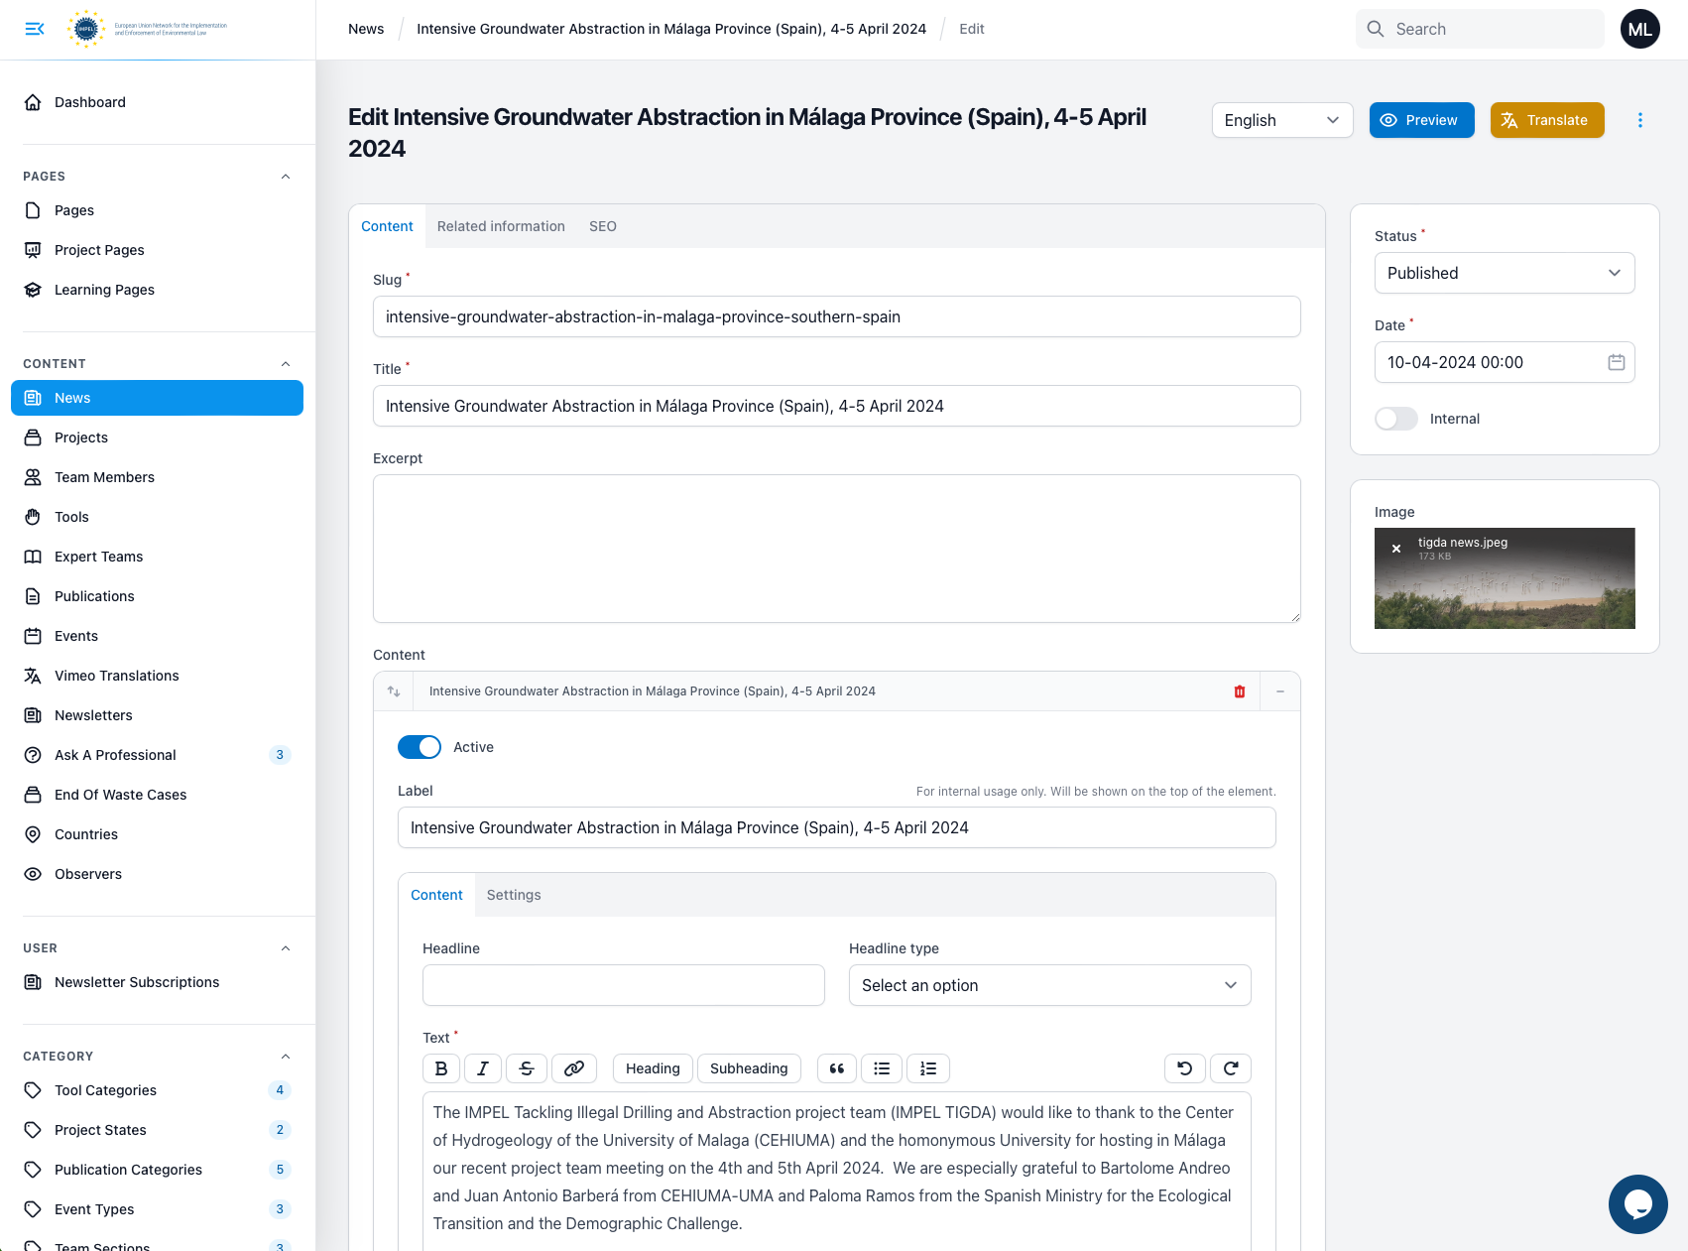This screenshot has height=1251, width=1688.
Task: Insert a blockquote in text editor
Action: point(837,1068)
